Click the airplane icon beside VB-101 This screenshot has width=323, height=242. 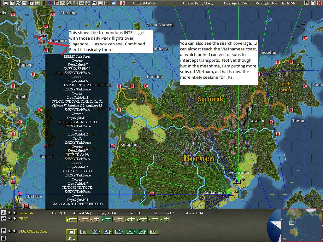coord(3,219)
